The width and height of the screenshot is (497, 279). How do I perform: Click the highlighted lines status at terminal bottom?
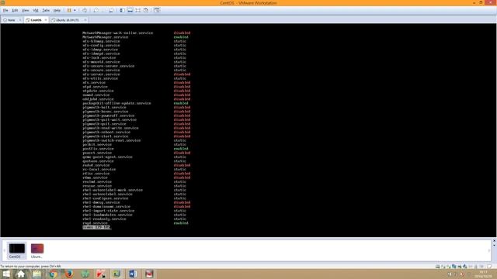coord(96,227)
